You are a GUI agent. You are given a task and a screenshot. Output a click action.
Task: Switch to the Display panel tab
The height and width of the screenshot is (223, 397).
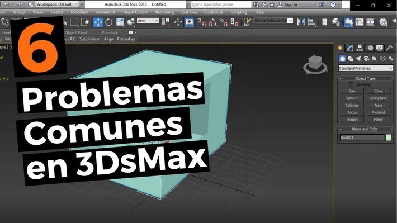click(x=379, y=48)
